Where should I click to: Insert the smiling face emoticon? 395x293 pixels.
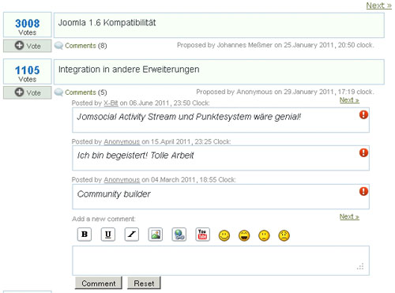click(x=224, y=235)
